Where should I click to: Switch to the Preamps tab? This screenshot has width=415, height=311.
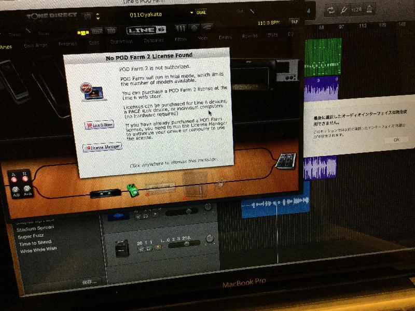tap(68, 44)
